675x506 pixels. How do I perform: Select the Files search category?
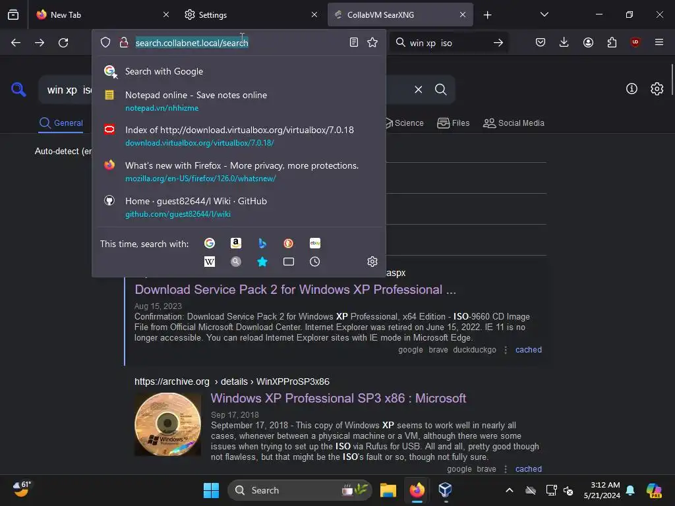[x=454, y=123]
